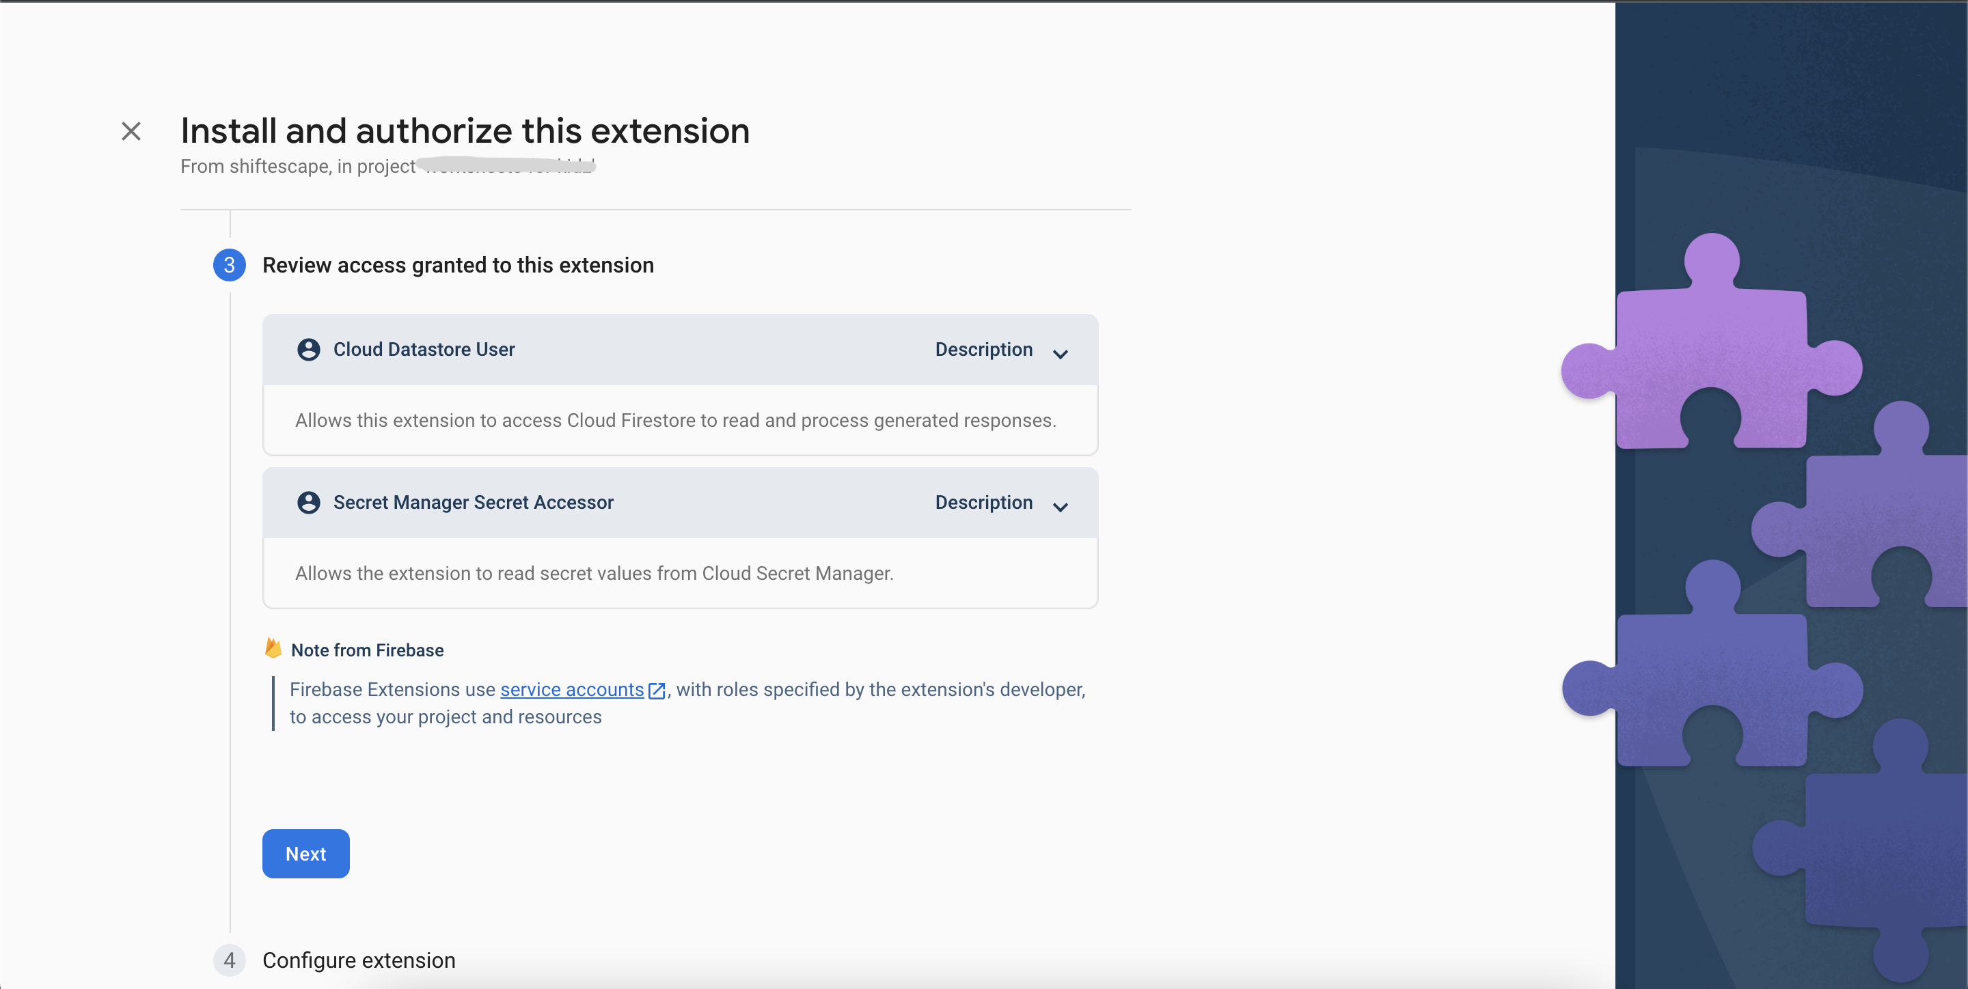Click text about reading Cloud Secret Manager values
1968x989 pixels.
594,574
